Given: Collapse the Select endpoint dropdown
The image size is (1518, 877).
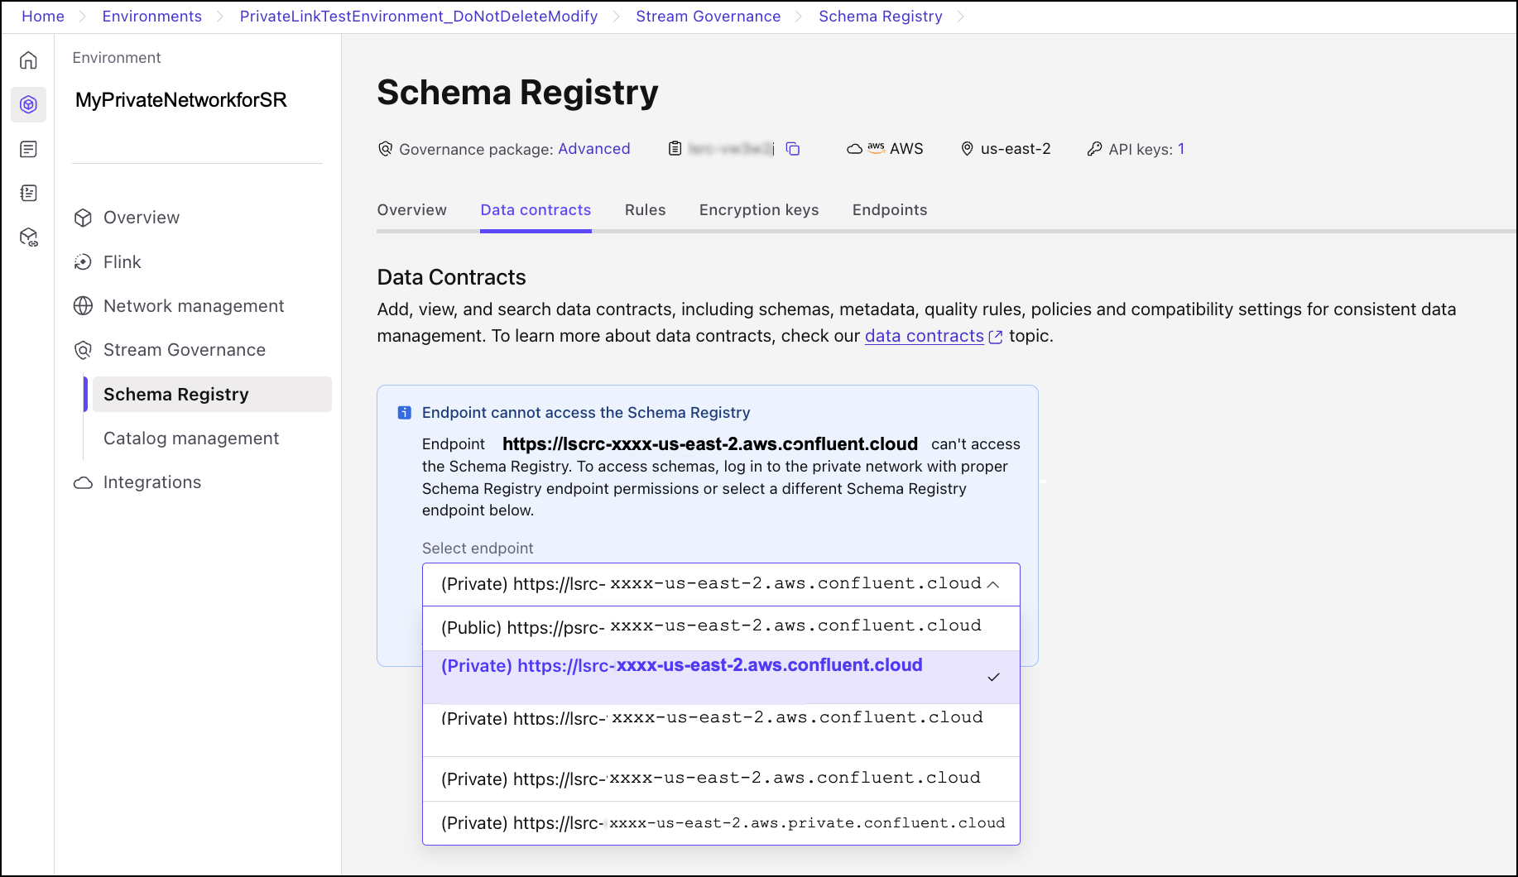Looking at the screenshot, I should pos(992,584).
